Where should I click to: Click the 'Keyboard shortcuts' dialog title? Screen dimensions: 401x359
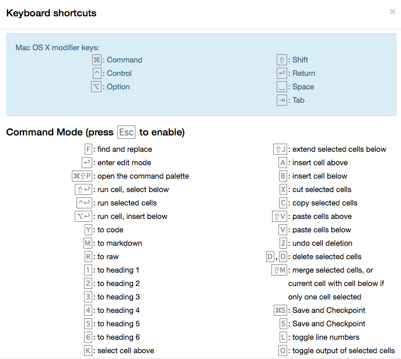(51, 13)
